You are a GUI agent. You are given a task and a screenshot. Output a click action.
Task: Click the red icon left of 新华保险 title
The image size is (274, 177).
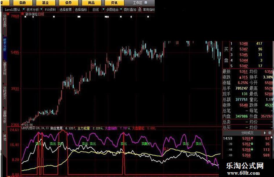pyautogui.click(x=23, y=14)
